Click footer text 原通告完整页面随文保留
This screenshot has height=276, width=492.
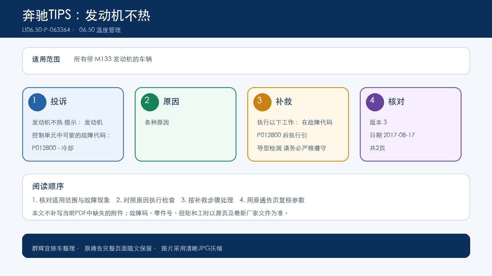pos(118,248)
